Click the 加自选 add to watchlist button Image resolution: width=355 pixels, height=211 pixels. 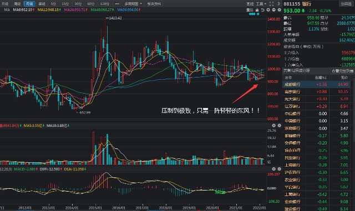(x=346, y=4)
